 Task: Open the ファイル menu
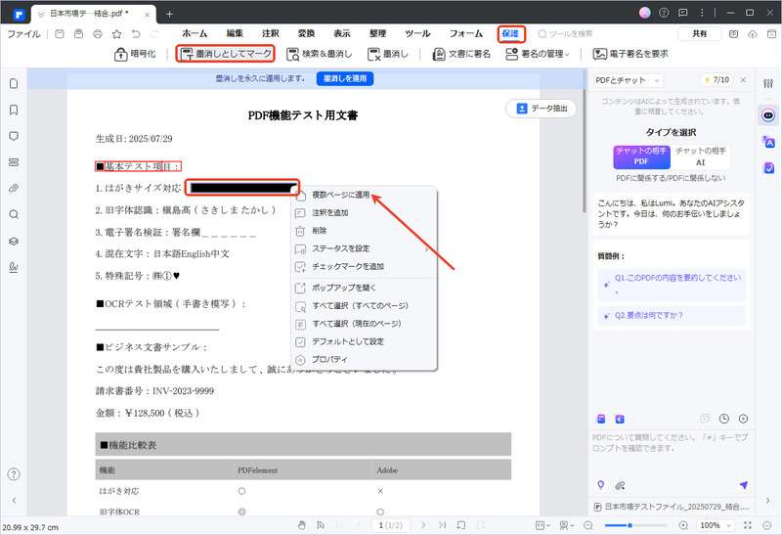(23, 34)
